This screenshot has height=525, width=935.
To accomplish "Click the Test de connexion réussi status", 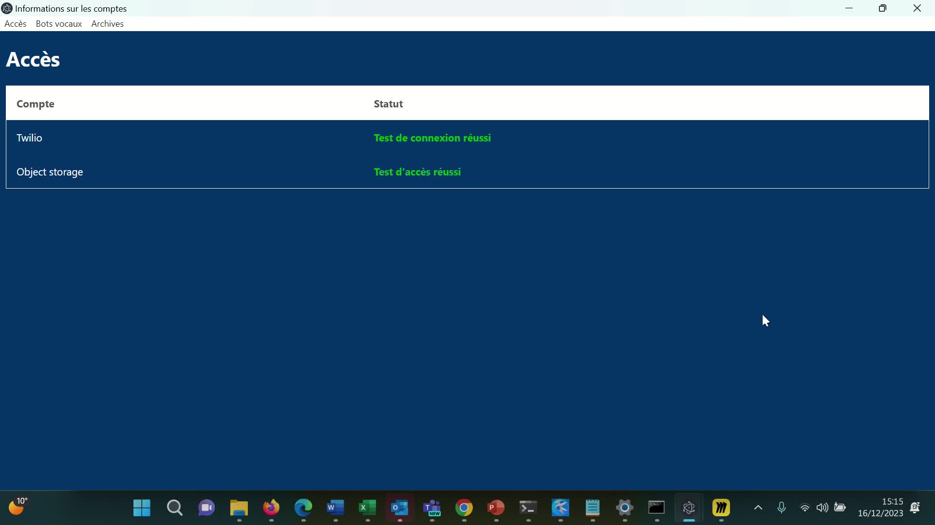I will pyautogui.click(x=432, y=138).
